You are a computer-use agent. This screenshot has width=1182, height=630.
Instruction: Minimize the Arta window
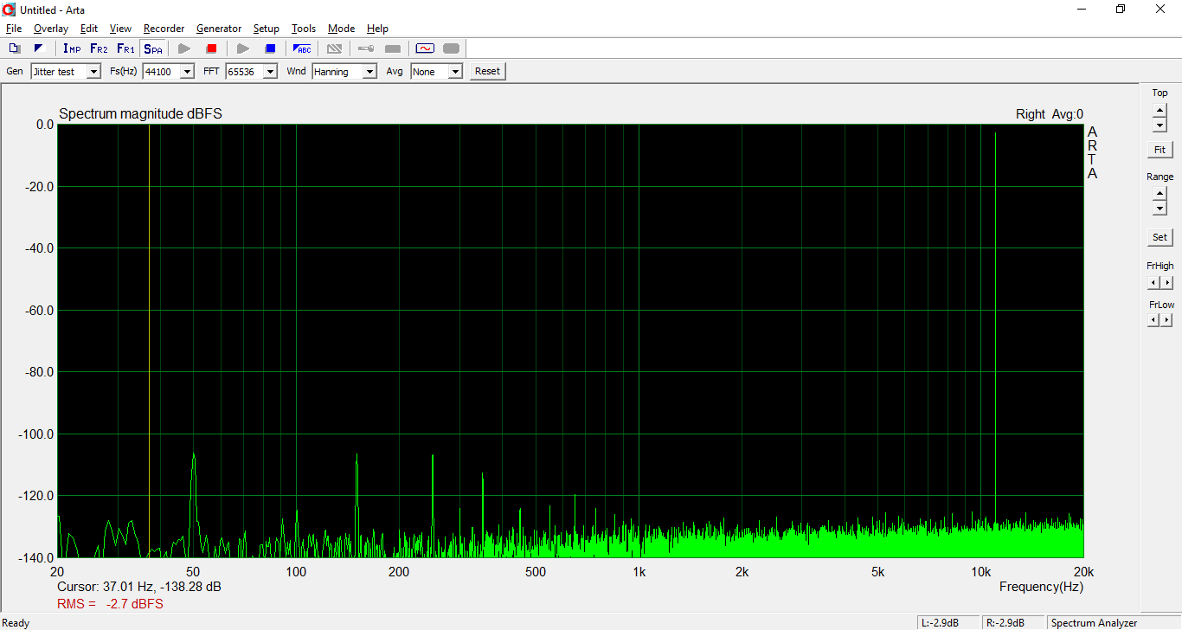pos(1082,10)
